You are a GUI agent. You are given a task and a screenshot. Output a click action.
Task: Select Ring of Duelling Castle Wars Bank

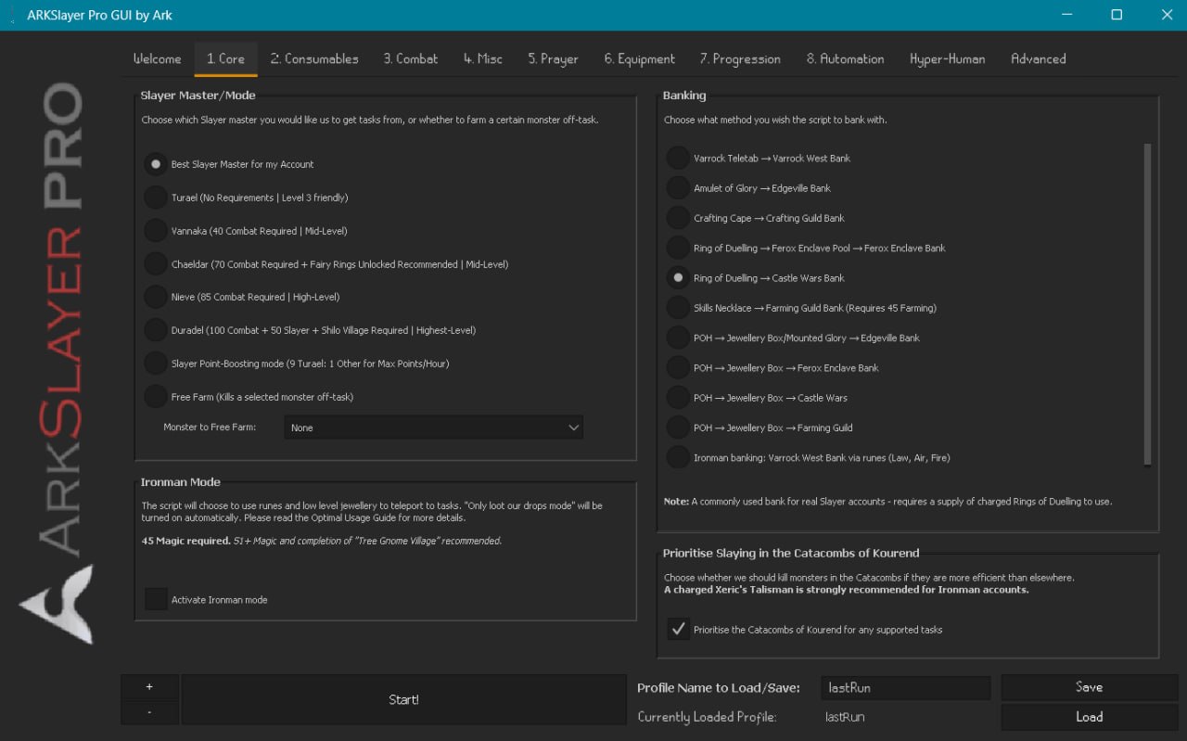tap(678, 278)
